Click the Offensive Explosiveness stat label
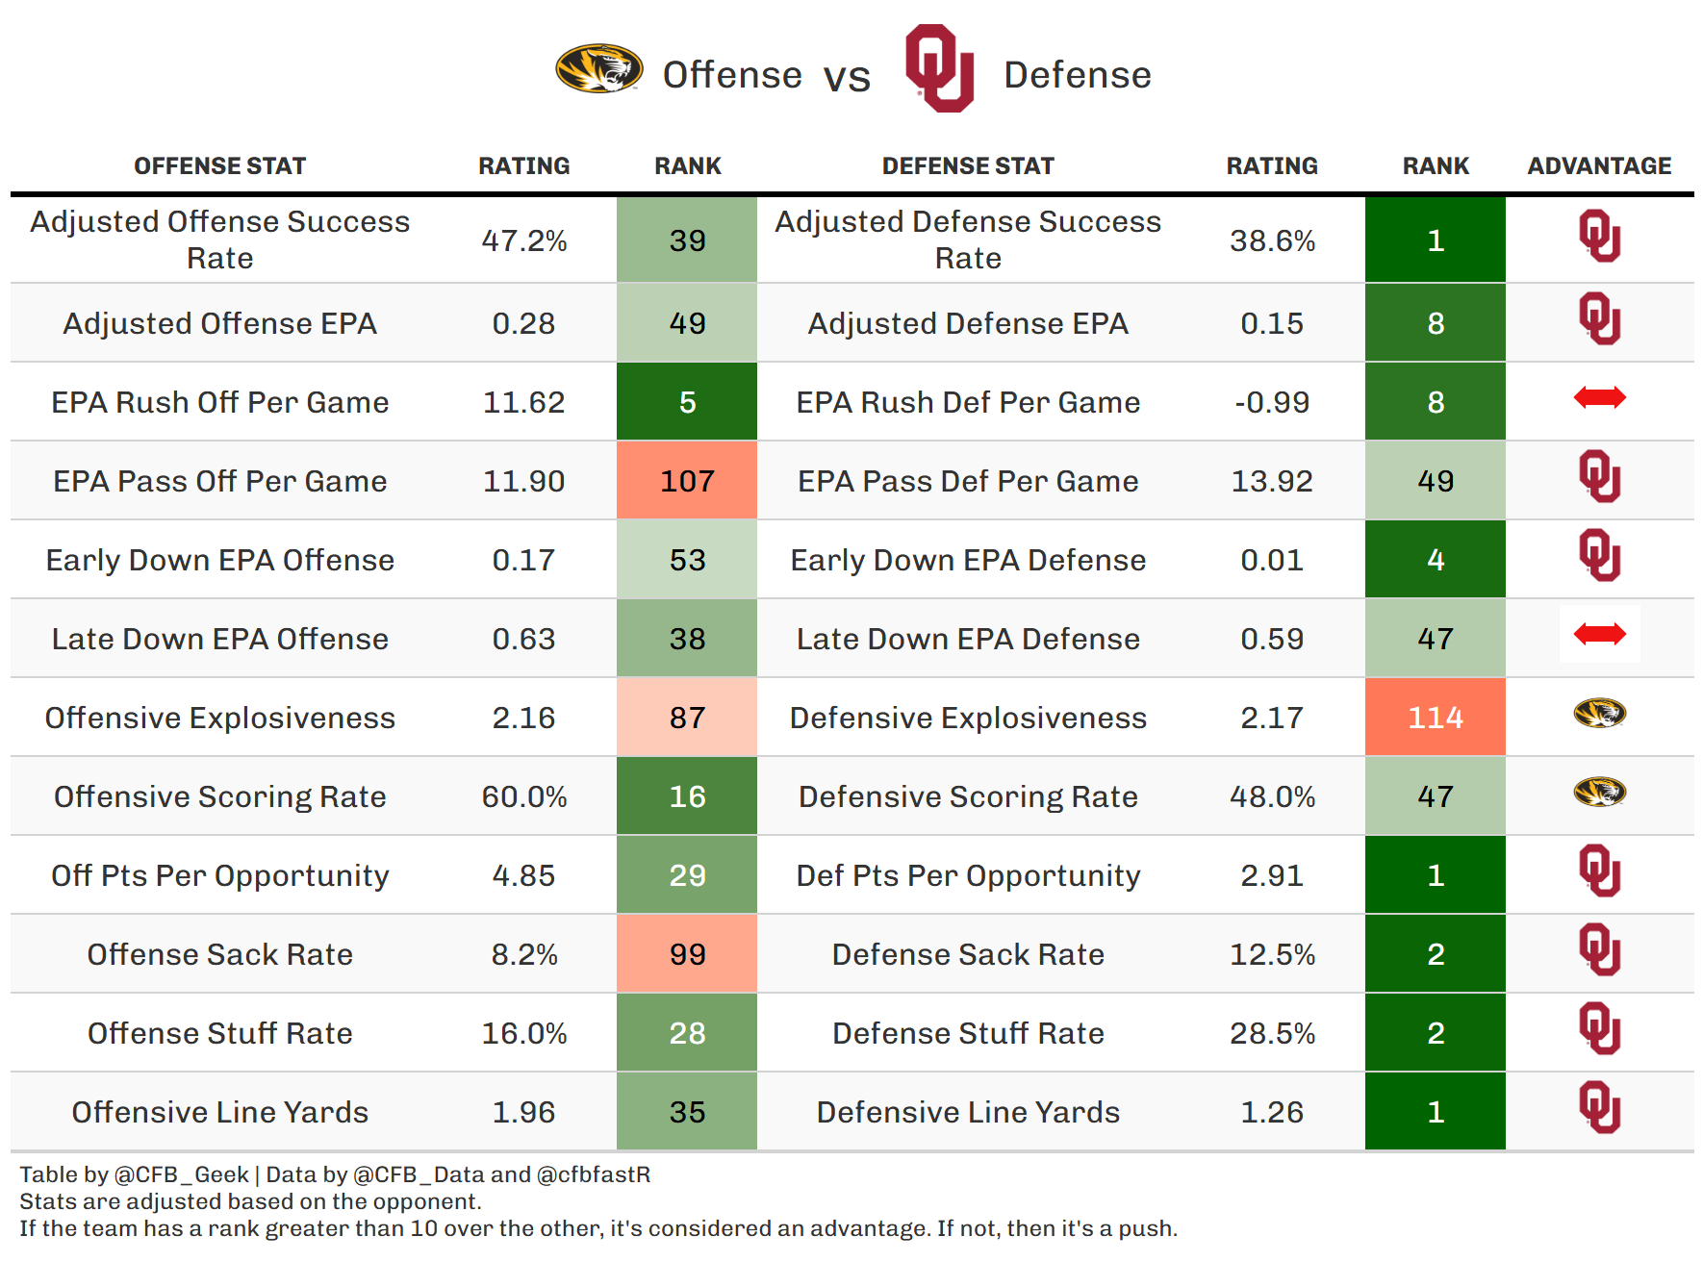The image size is (1703, 1262). (219, 718)
